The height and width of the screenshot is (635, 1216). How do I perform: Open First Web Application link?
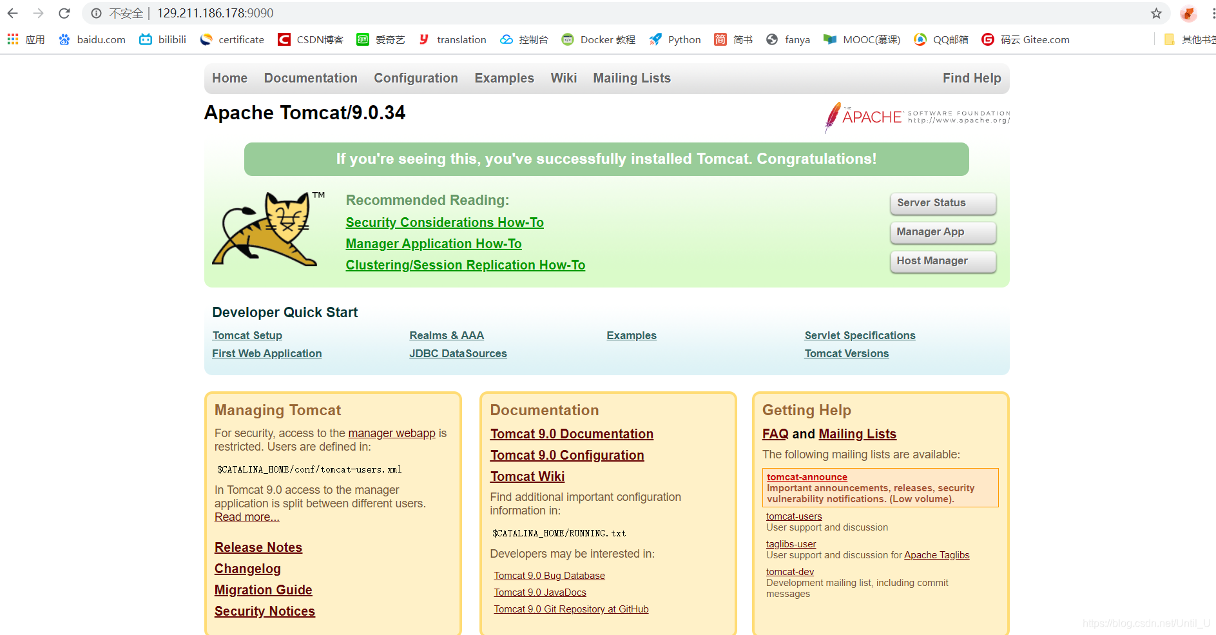pos(267,353)
